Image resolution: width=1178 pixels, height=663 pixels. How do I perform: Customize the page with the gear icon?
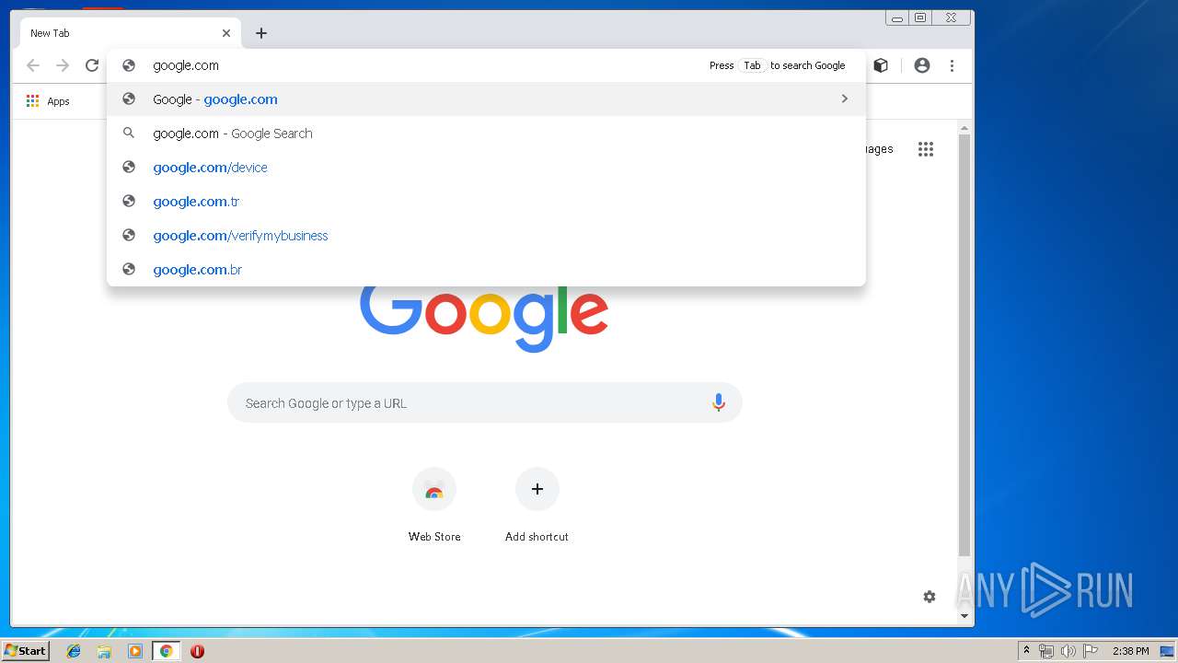point(930,597)
